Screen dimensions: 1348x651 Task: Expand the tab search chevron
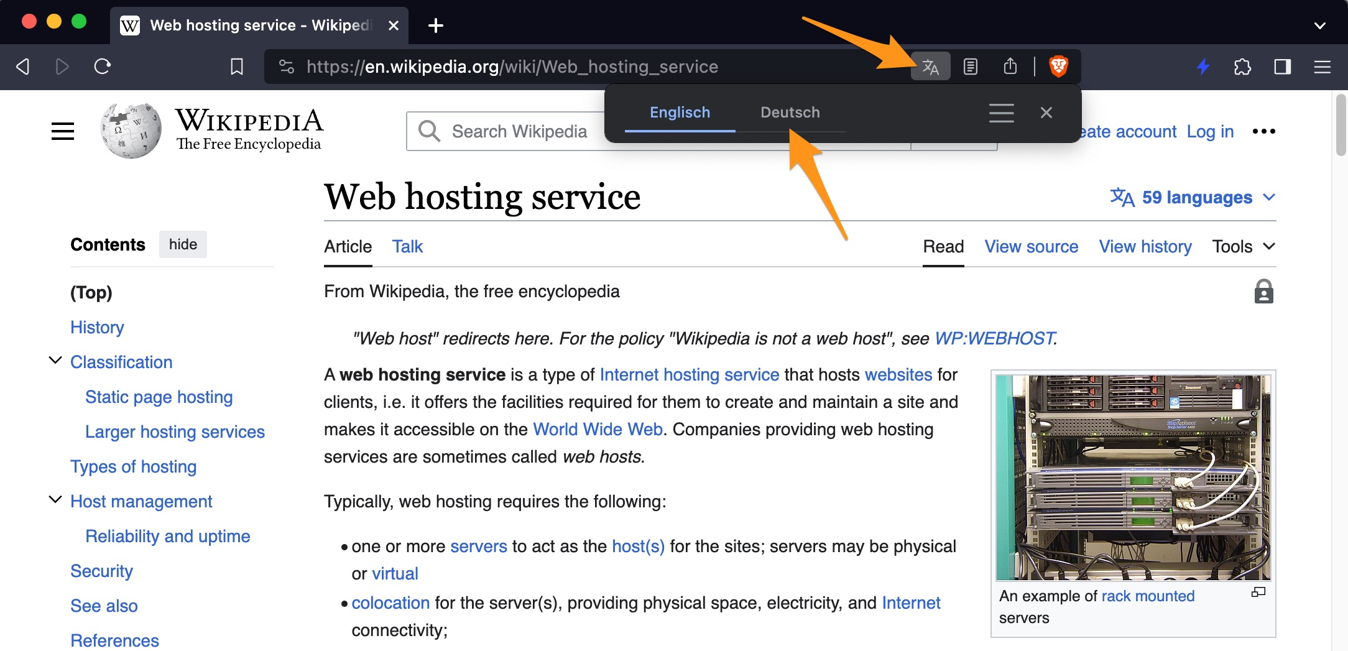[x=1320, y=25]
